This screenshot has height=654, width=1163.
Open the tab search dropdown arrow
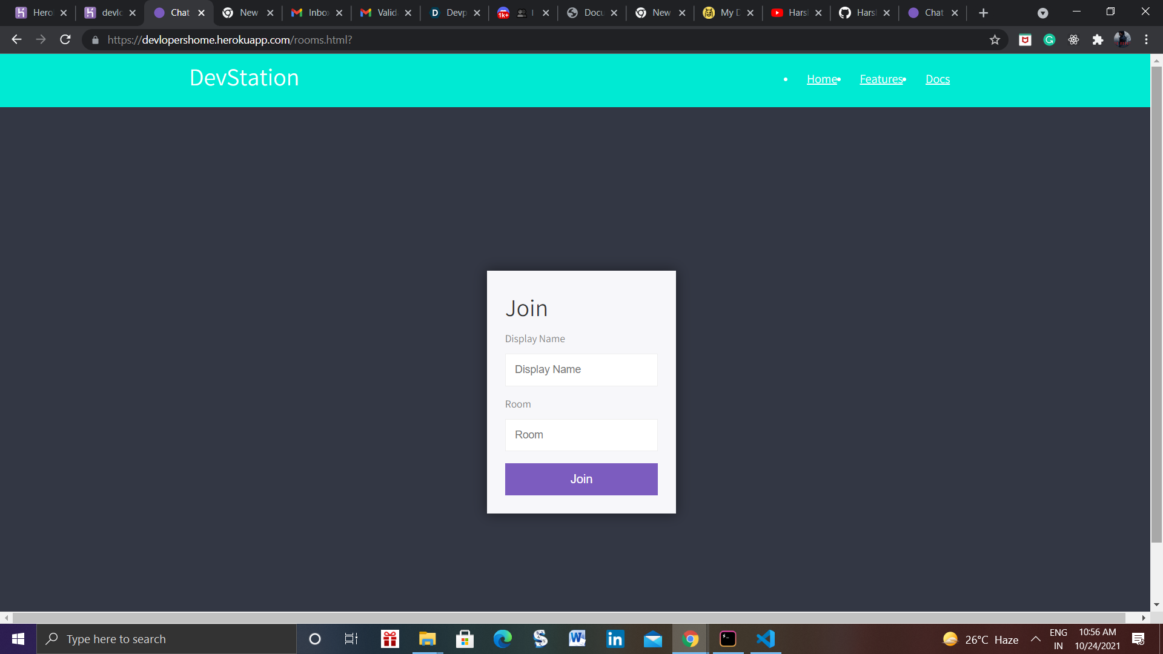tap(1042, 13)
